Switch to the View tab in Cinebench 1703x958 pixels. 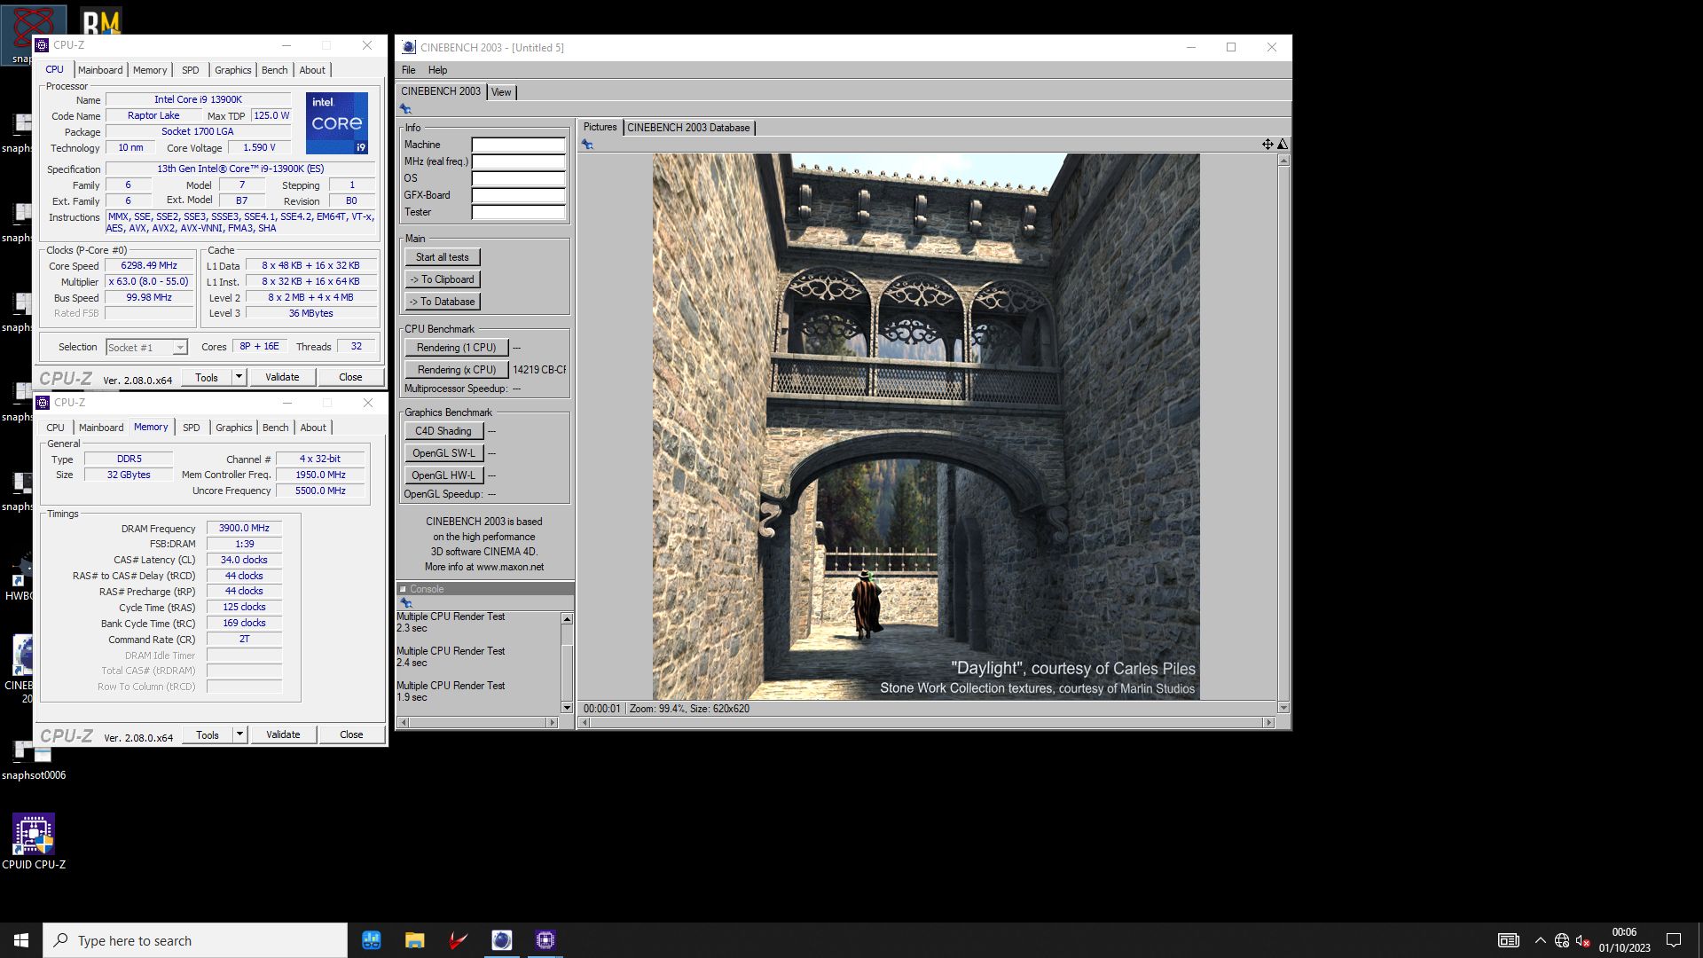click(x=501, y=92)
